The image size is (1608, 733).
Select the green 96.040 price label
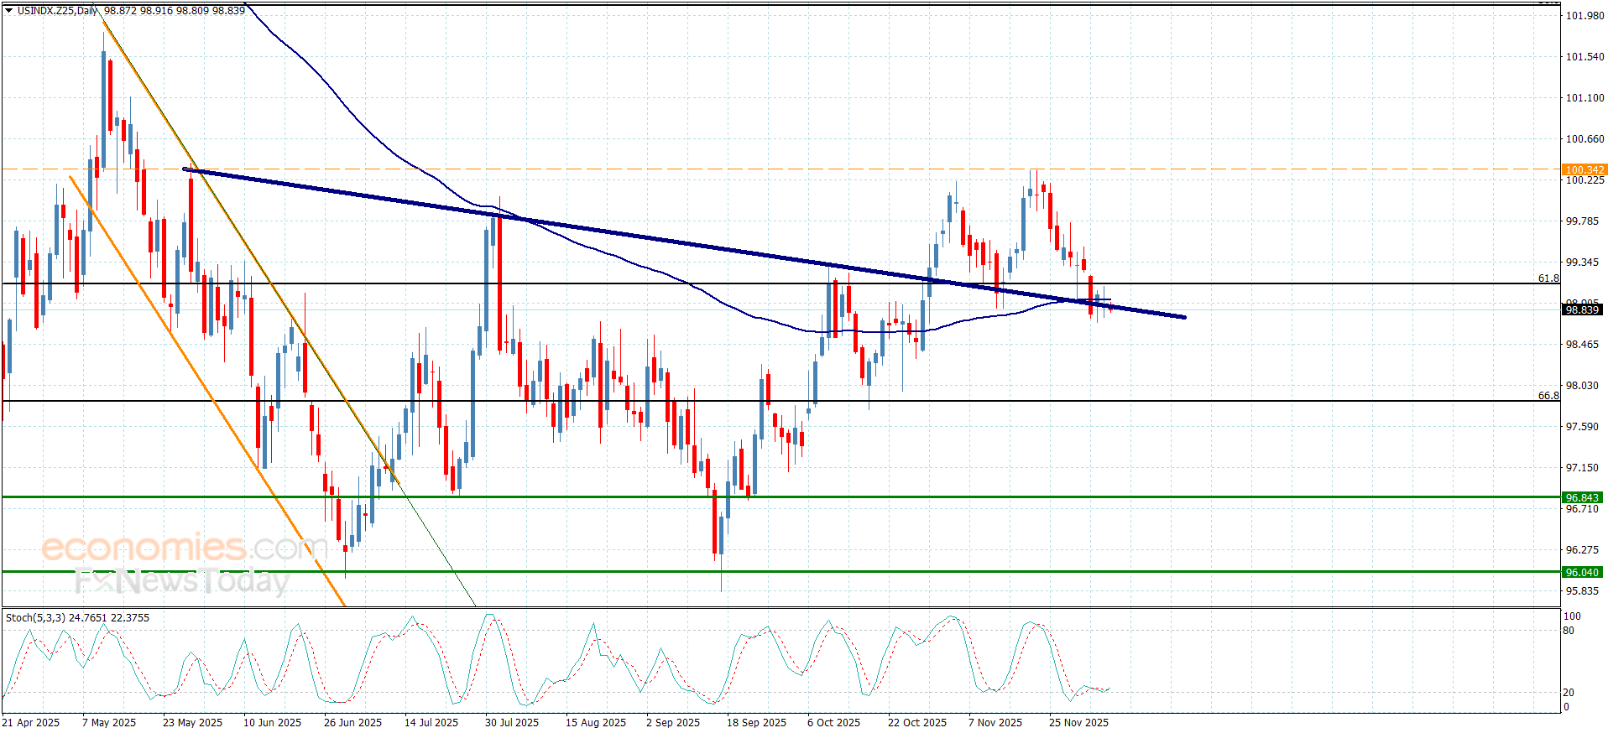click(x=1582, y=573)
